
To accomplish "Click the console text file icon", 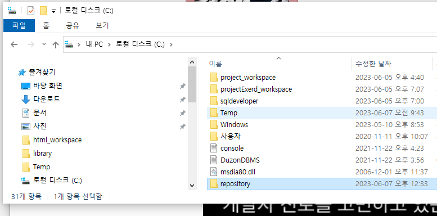I will point(214,148).
